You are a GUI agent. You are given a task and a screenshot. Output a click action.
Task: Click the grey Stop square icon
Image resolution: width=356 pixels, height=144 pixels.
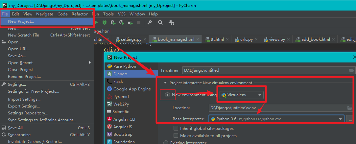click(x=139, y=22)
